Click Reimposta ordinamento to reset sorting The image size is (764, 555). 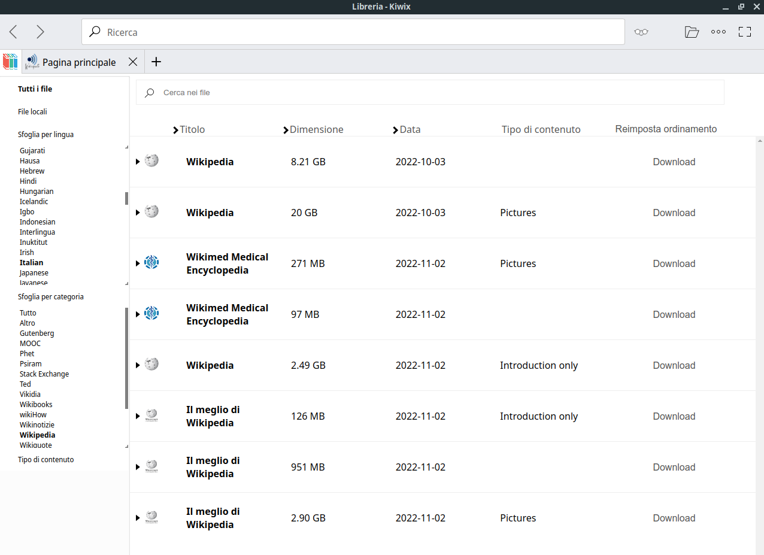pos(666,129)
